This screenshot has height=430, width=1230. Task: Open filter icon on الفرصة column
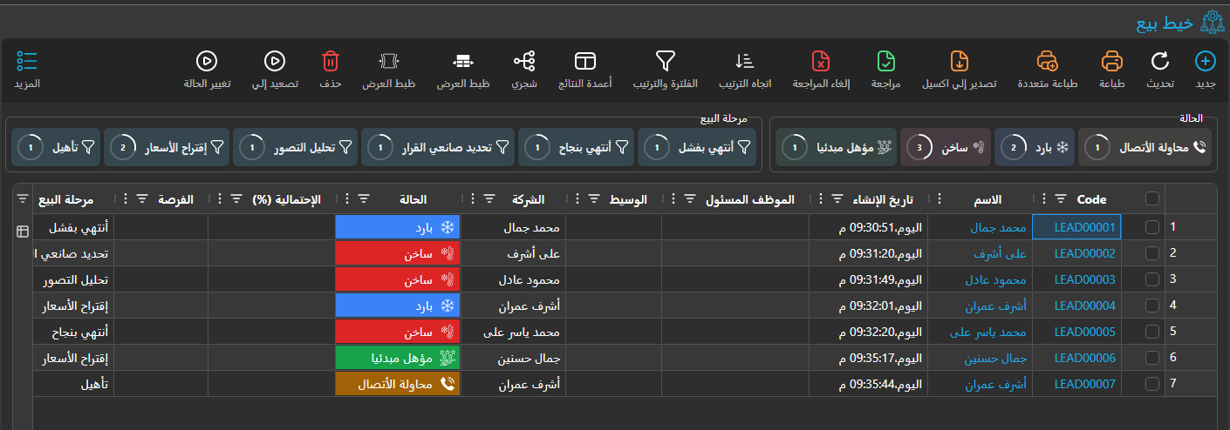(x=142, y=199)
